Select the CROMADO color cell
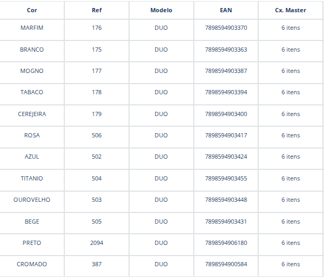324x279 pixels. (32, 264)
